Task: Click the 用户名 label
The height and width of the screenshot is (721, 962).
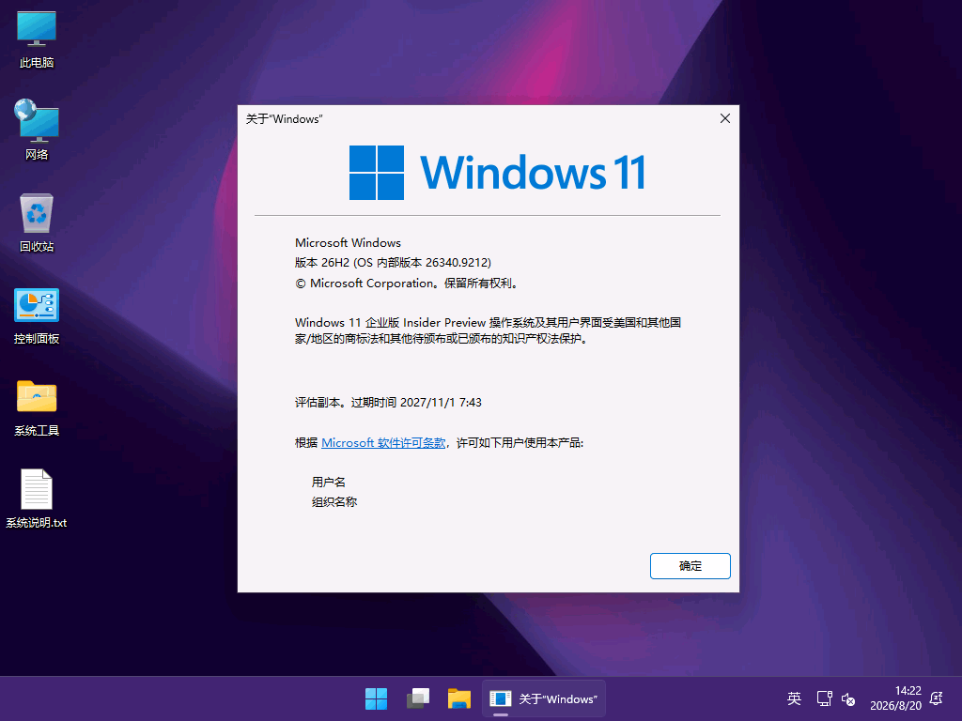Action: tap(329, 482)
